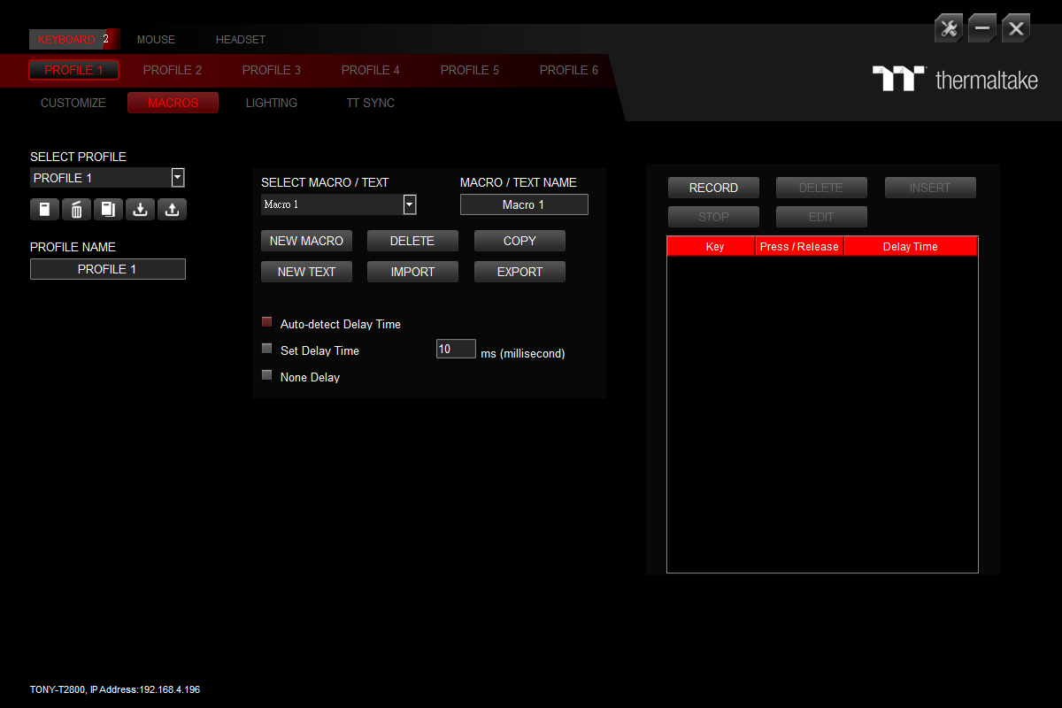Switch to the HEADSET device tab

(241, 40)
